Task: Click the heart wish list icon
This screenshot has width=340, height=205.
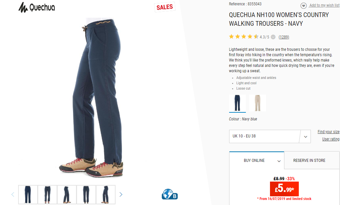Action: (x=303, y=6)
